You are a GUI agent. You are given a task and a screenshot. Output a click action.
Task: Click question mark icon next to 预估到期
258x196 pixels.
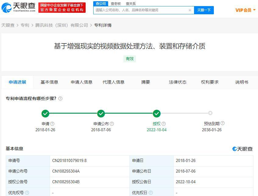pyautogui.click(x=222, y=124)
